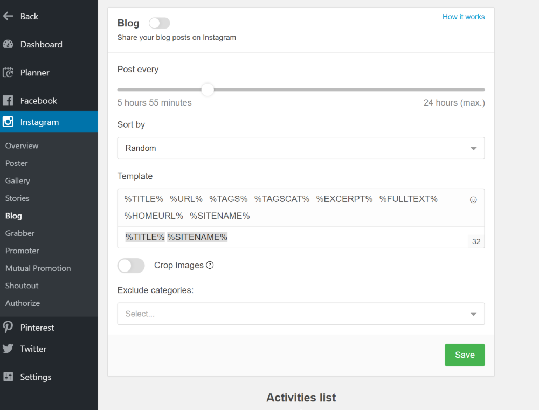Insert the %EXCERPT% template tag
This screenshot has width=539, height=410.
pyautogui.click(x=344, y=199)
